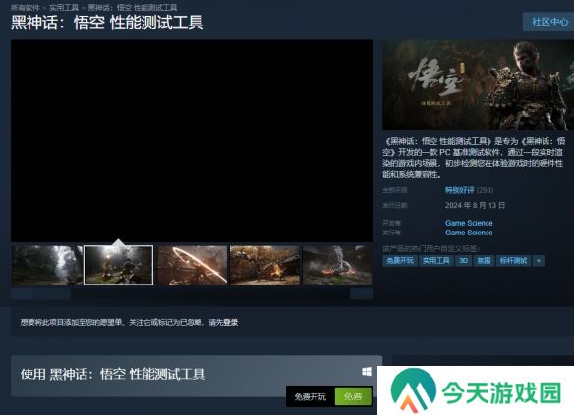Add a tag with the plus button
This screenshot has height=415, width=574.
[539, 261]
